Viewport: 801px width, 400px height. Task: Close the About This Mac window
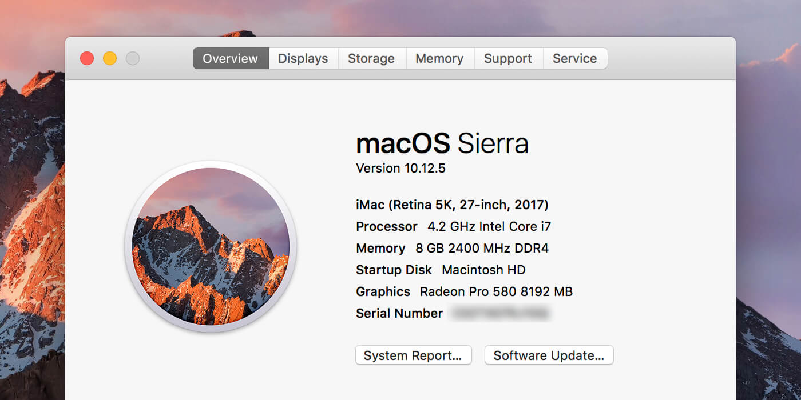point(87,58)
